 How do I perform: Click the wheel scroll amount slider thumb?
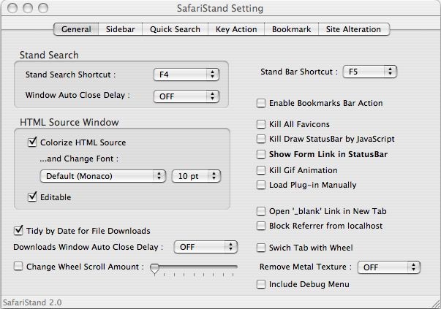154,269
